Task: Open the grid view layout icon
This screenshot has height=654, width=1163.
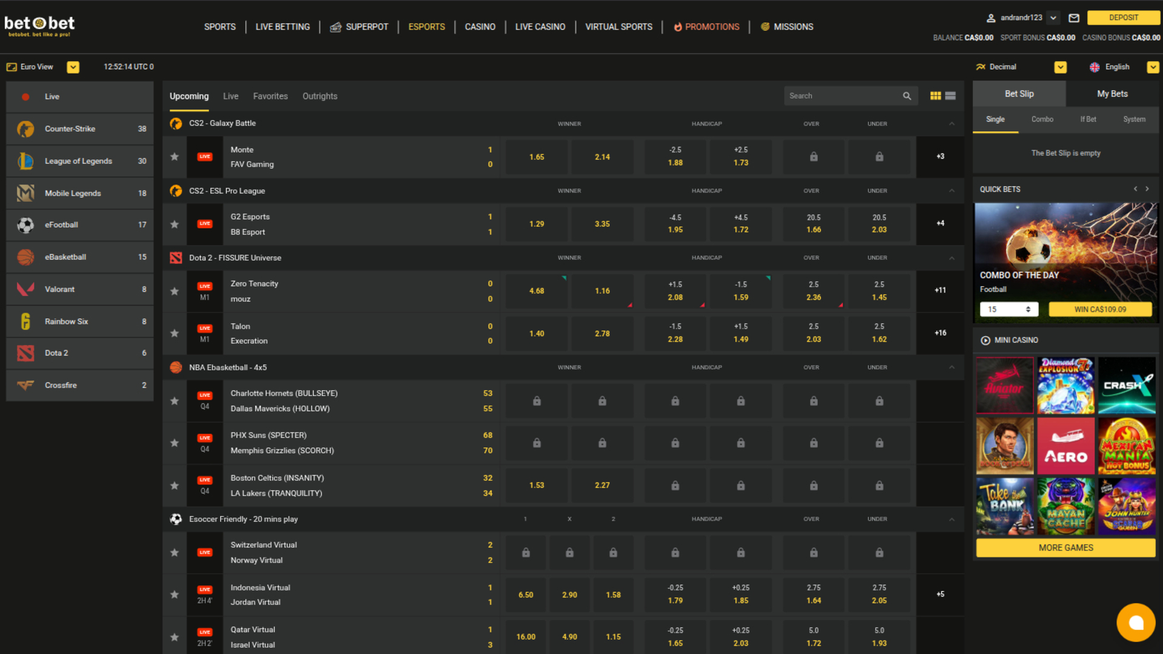Action: pos(935,95)
